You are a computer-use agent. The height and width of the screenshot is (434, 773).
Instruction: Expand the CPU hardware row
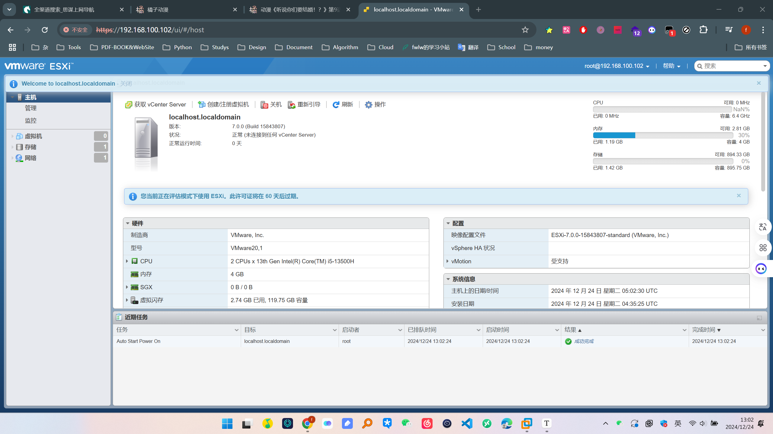[127, 261]
